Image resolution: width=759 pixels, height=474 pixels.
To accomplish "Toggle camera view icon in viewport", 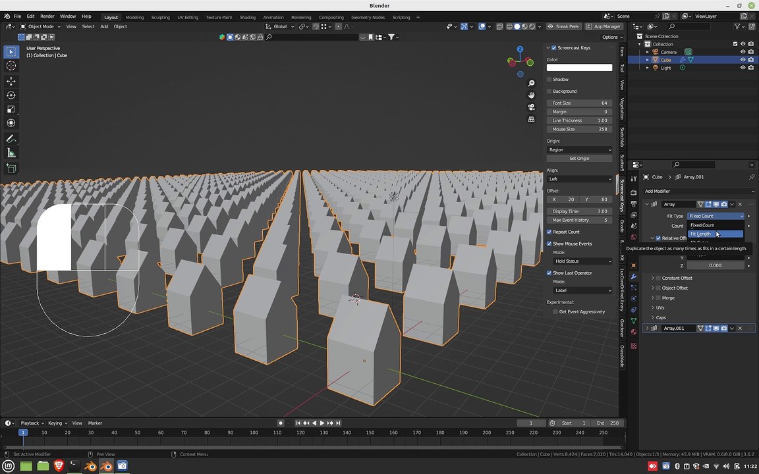I will [531, 107].
